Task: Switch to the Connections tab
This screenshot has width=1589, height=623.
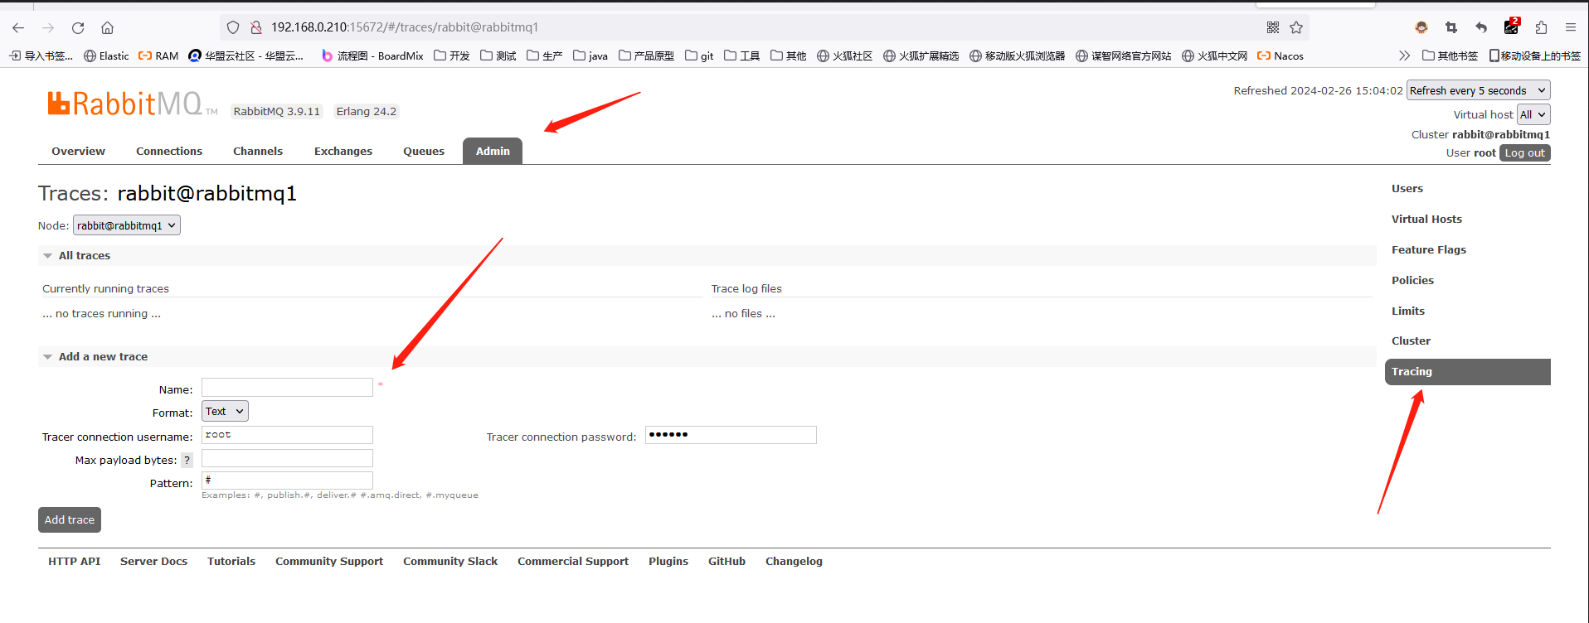Action: pos(169,151)
